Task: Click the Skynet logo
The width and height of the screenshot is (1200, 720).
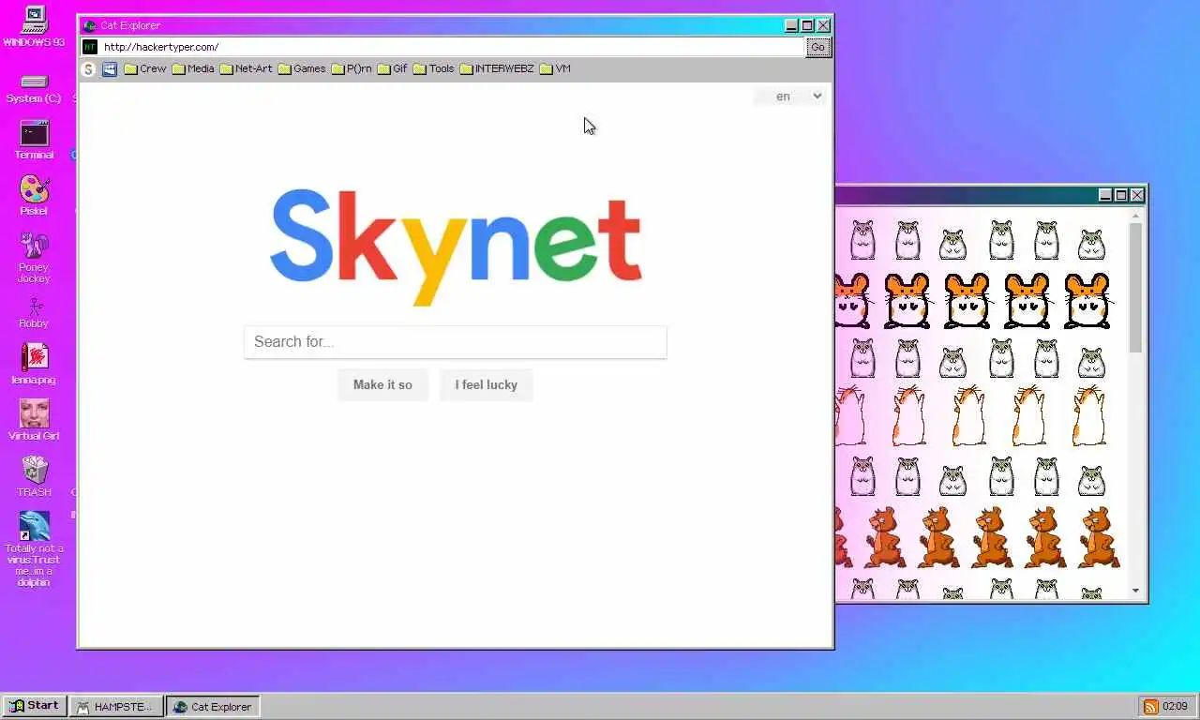Action: pos(456,246)
